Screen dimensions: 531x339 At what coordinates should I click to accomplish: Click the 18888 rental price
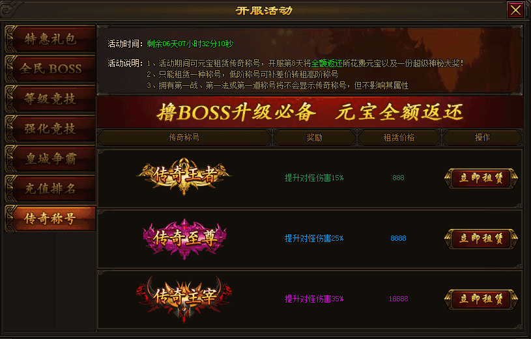398,299
